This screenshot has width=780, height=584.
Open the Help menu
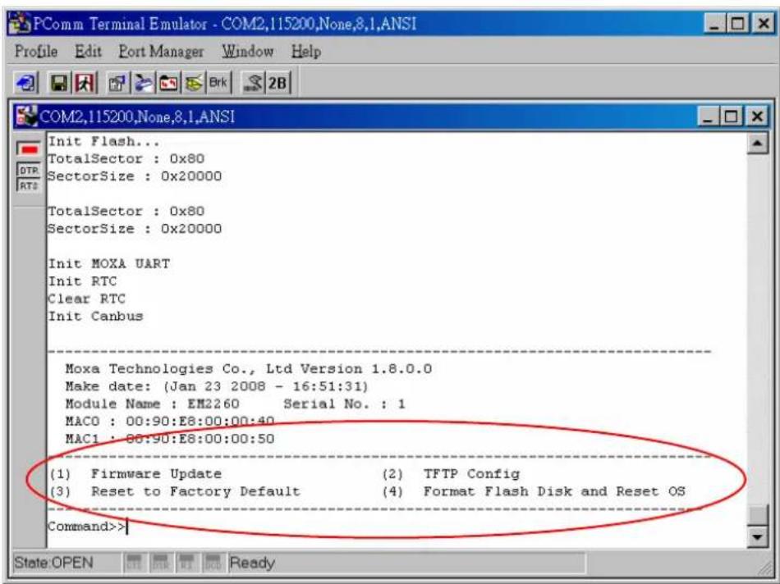tap(306, 51)
